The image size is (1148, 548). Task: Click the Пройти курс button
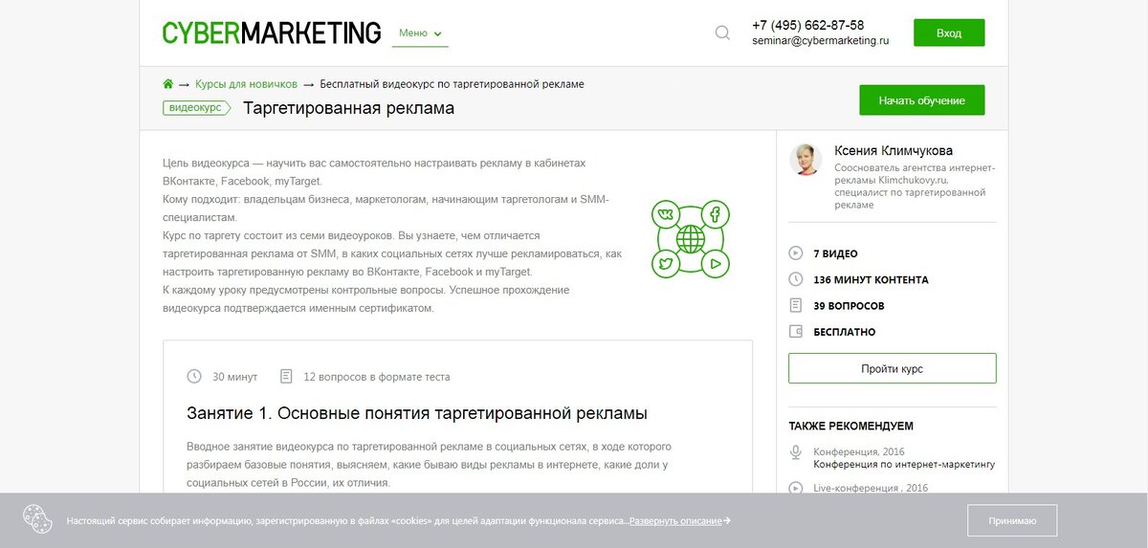pyautogui.click(x=892, y=368)
